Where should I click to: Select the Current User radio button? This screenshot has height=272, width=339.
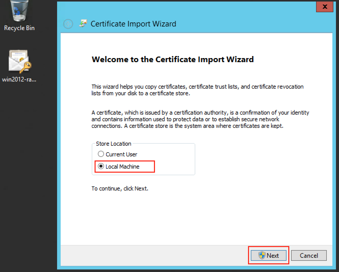(x=101, y=154)
